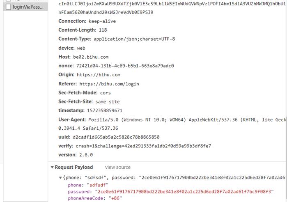287x202 pixels.
Task: Select the version value 2.6.0
Action: [85, 155]
